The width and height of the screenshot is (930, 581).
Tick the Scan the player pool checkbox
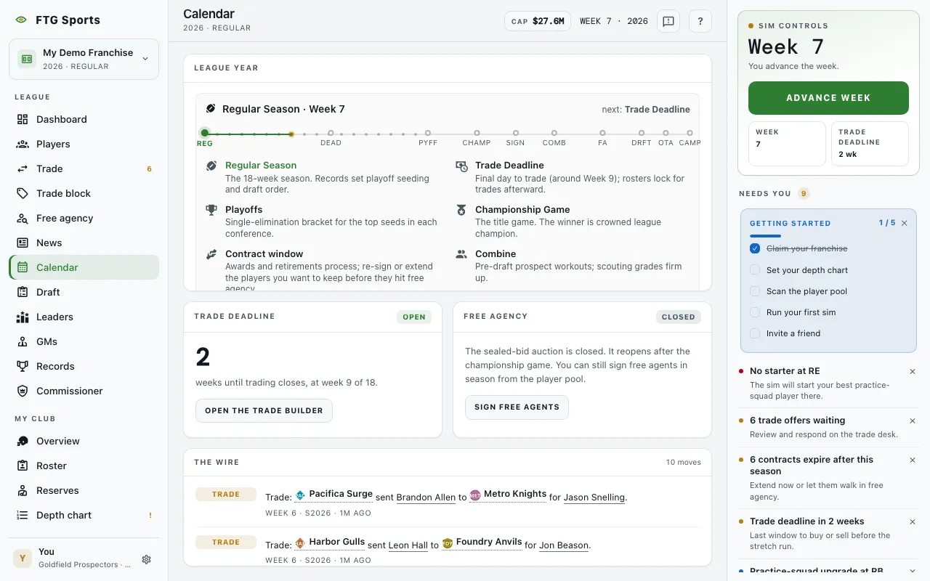755,291
